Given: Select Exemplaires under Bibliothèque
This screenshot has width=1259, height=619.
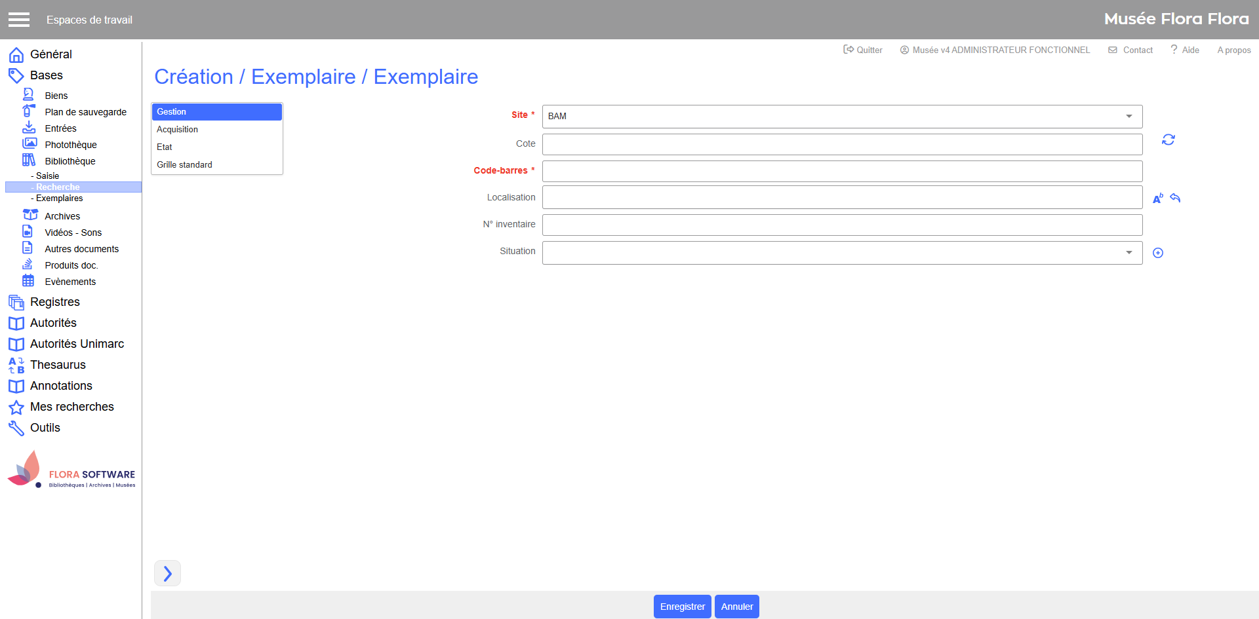Looking at the screenshot, I should pos(59,198).
